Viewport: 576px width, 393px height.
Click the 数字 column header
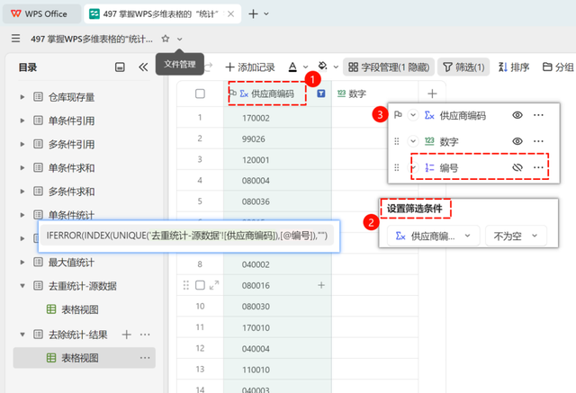(x=374, y=94)
